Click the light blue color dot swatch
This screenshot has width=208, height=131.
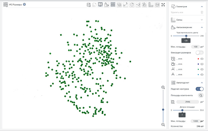[x=198, y=75]
